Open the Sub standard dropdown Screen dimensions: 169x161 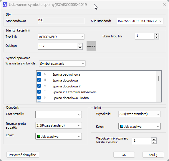coord(140,21)
